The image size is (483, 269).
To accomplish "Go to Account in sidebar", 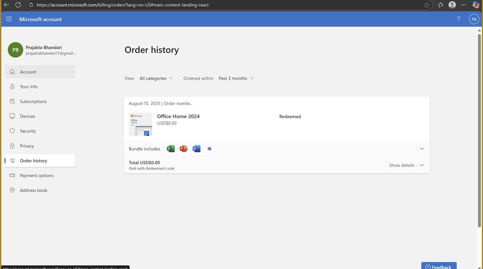I will point(40,72).
